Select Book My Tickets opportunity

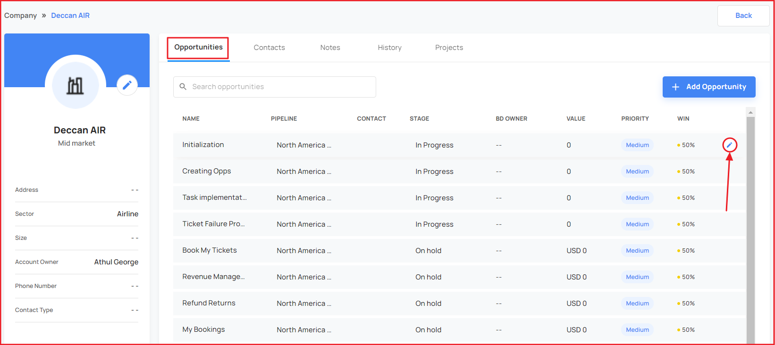pyautogui.click(x=210, y=250)
